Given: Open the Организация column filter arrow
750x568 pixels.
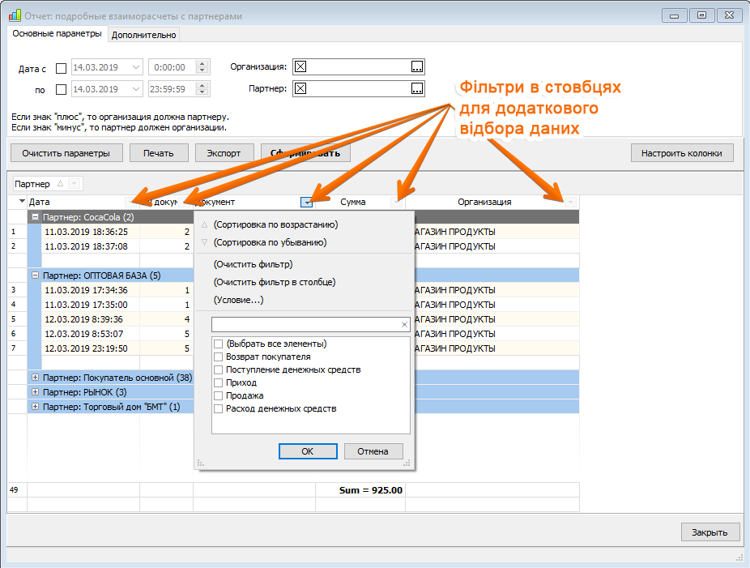Looking at the screenshot, I should coord(570,203).
